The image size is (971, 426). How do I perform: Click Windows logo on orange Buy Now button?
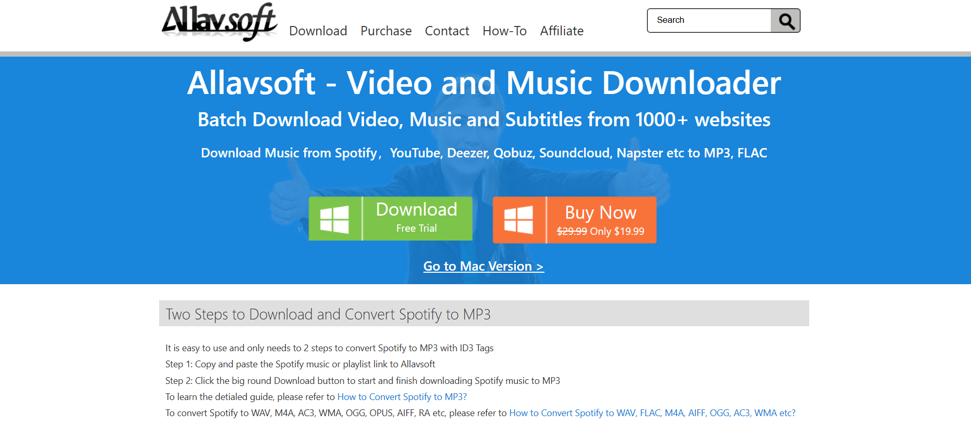tap(519, 220)
